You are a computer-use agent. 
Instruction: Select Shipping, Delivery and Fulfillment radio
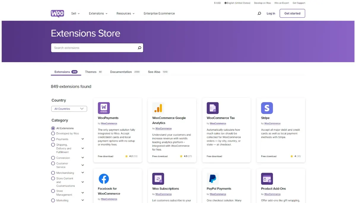(x=53, y=145)
